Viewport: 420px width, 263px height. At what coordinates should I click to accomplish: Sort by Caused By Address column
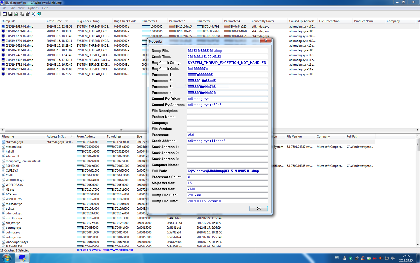pyautogui.click(x=302, y=21)
